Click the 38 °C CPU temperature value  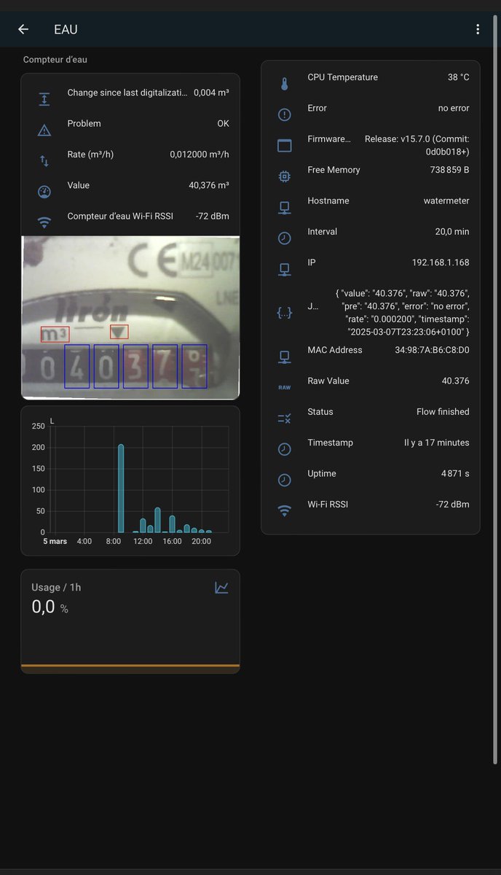pyautogui.click(x=459, y=77)
